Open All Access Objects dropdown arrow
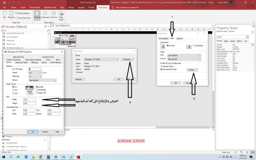This screenshot has height=160, width=256. pos(46,26)
